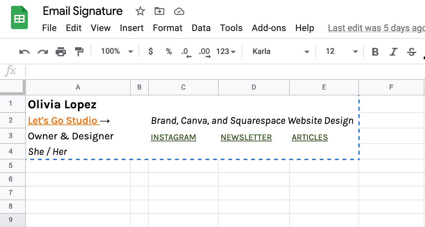The height and width of the screenshot is (227, 425).
Task: Select column F header
Action: click(x=391, y=87)
